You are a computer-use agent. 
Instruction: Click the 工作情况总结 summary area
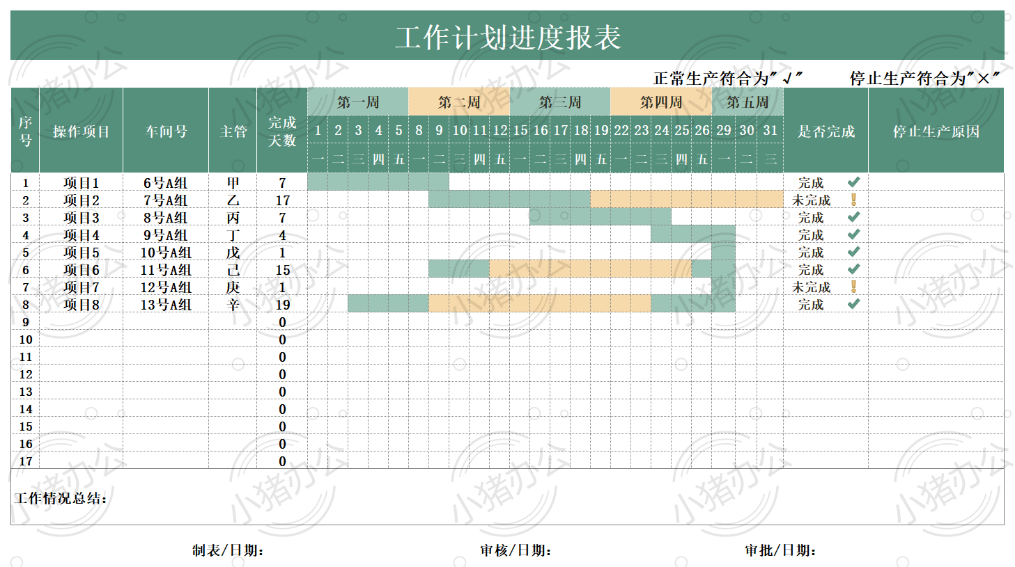click(x=507, y=497)
